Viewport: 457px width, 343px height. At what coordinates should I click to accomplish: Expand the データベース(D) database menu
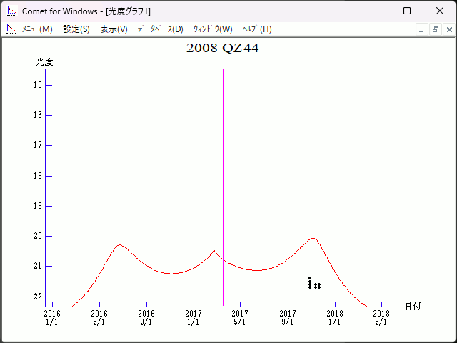coord(160,29)
